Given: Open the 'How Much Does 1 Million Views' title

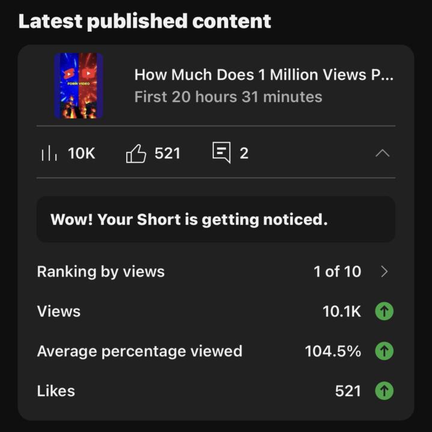Looking at the screenshot, I should pos(264,75).
